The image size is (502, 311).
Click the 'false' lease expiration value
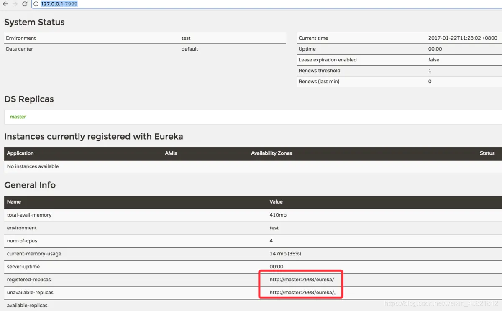(x=434, y=60)
